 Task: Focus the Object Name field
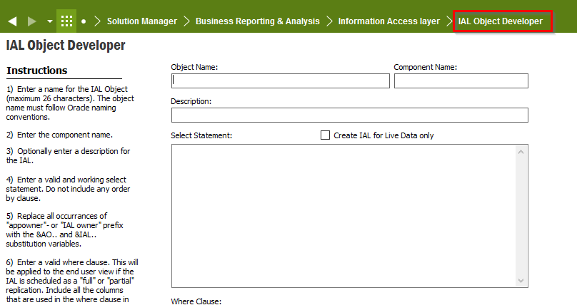tap(281, 81)
